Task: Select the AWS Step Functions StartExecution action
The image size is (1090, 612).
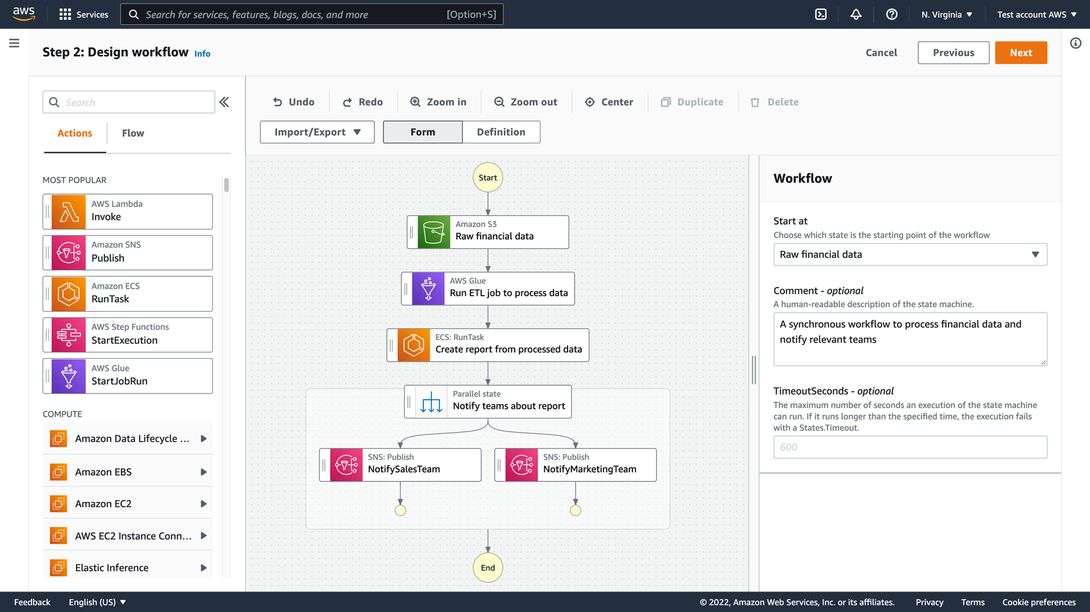Action: click(x=127, y=334)
